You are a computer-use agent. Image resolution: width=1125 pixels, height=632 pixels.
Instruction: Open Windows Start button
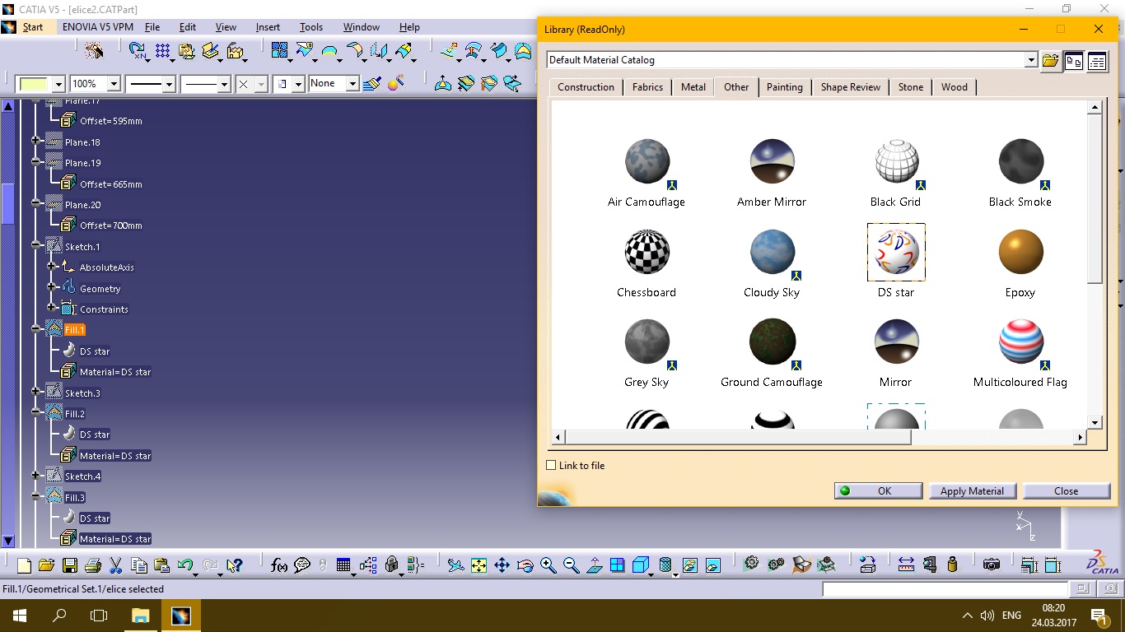[x=19, y=616]
